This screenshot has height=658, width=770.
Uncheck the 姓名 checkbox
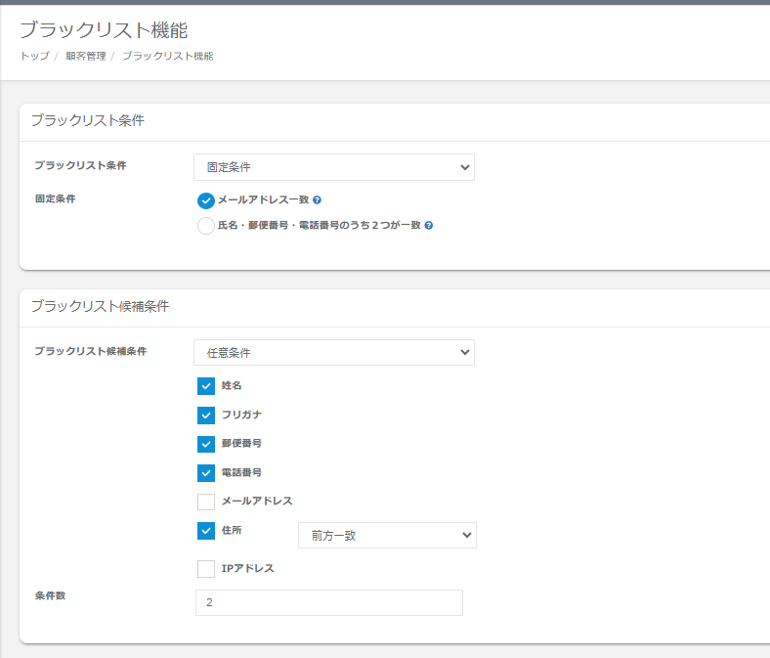(x=206, y=386)
